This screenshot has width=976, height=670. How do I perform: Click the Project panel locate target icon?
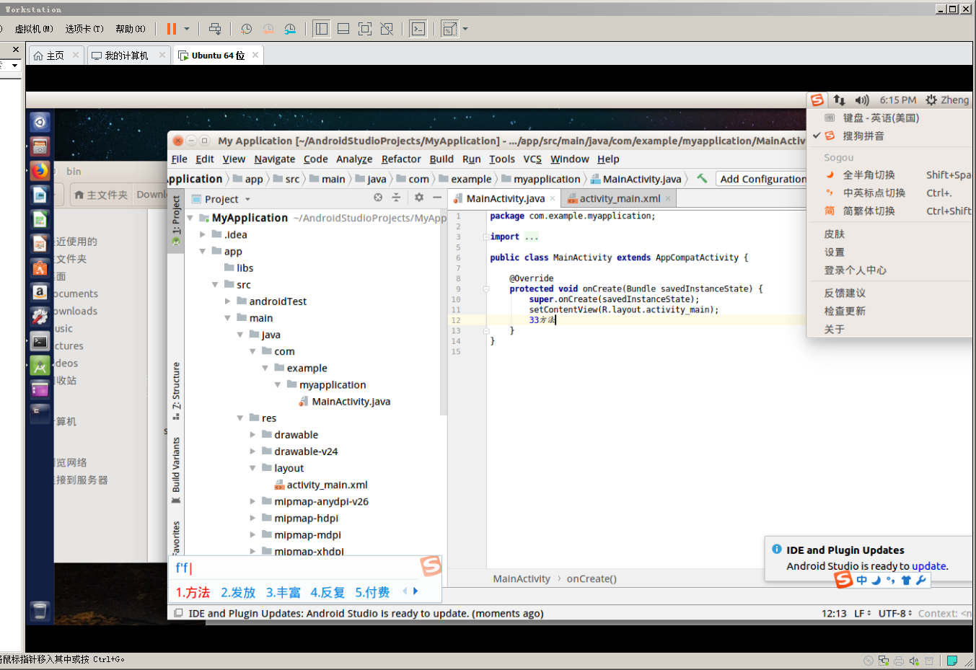[x=378, y=198]
